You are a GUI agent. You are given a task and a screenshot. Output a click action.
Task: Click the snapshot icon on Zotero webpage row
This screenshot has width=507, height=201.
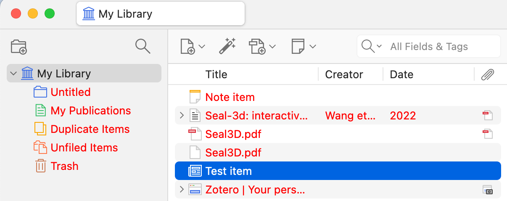tap(487, 190)
